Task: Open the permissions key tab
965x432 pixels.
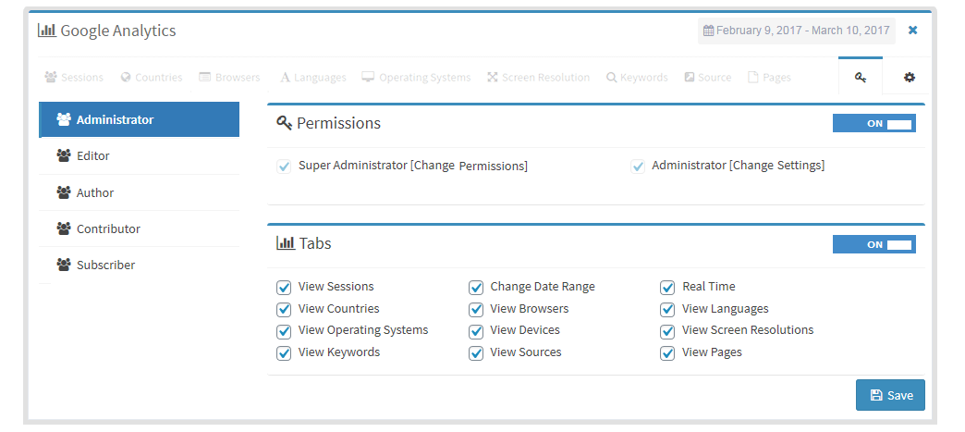Action: click(x=861, y=77)
